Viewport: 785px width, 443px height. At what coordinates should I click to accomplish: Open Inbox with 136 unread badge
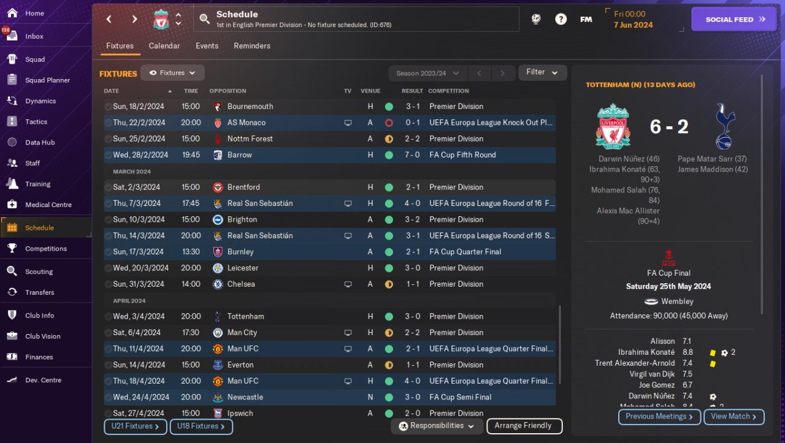point(34,36)
